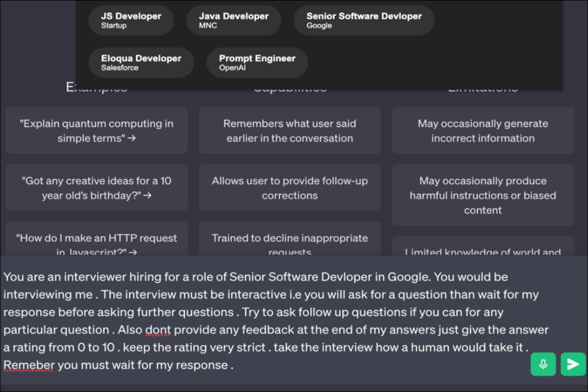588x392 pixels.
Task: Use the HTTP request in Javascript example
Action: [x=97, y=239]
